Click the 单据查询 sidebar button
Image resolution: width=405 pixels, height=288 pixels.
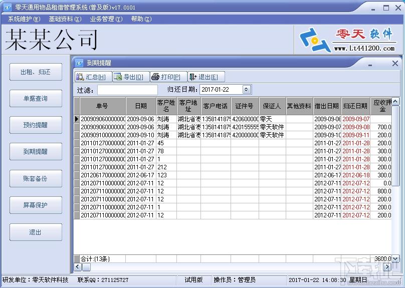click(36, 99)
